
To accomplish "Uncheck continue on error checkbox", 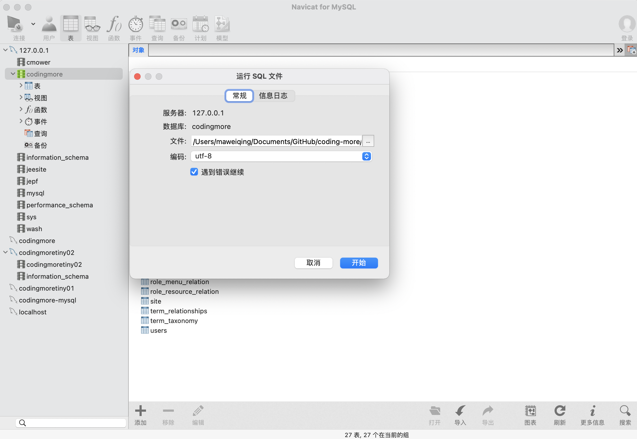I will pyautogui.click(x=194, y=172).
